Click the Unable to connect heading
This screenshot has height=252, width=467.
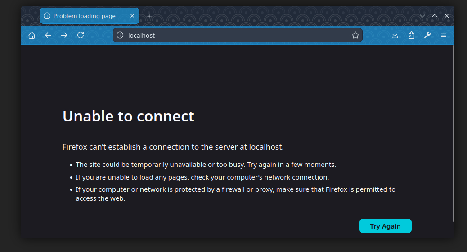[128, 116]
